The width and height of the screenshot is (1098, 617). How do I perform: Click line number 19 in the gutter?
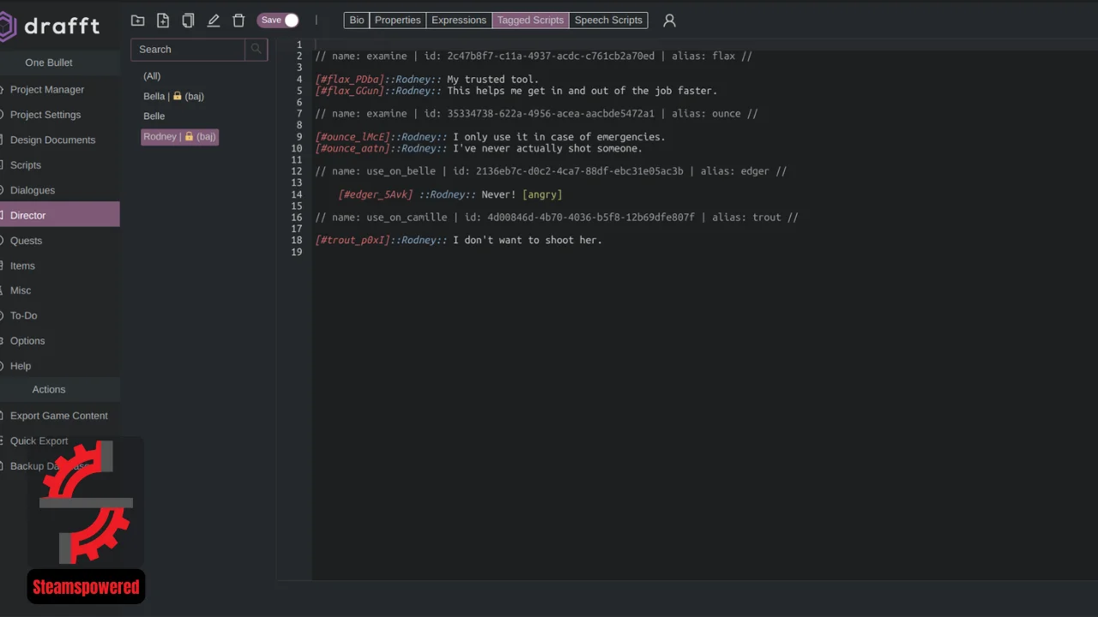tap(297, 252)
